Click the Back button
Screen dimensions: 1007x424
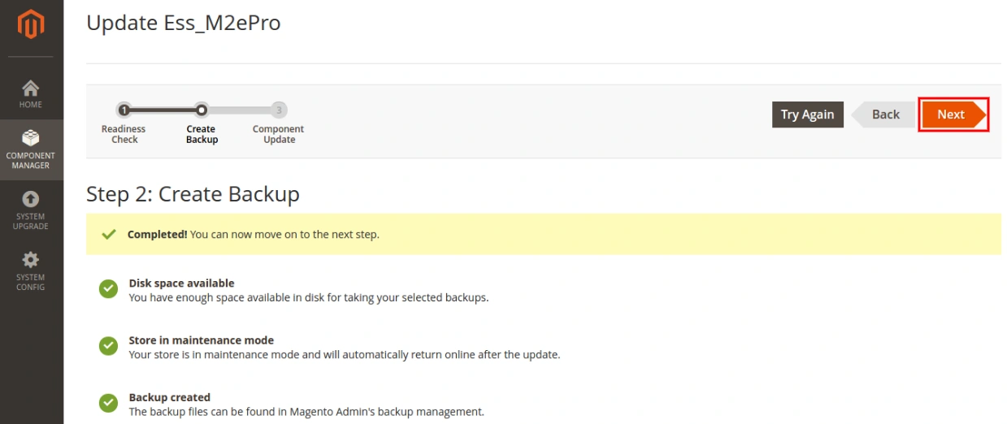(884, 115)
